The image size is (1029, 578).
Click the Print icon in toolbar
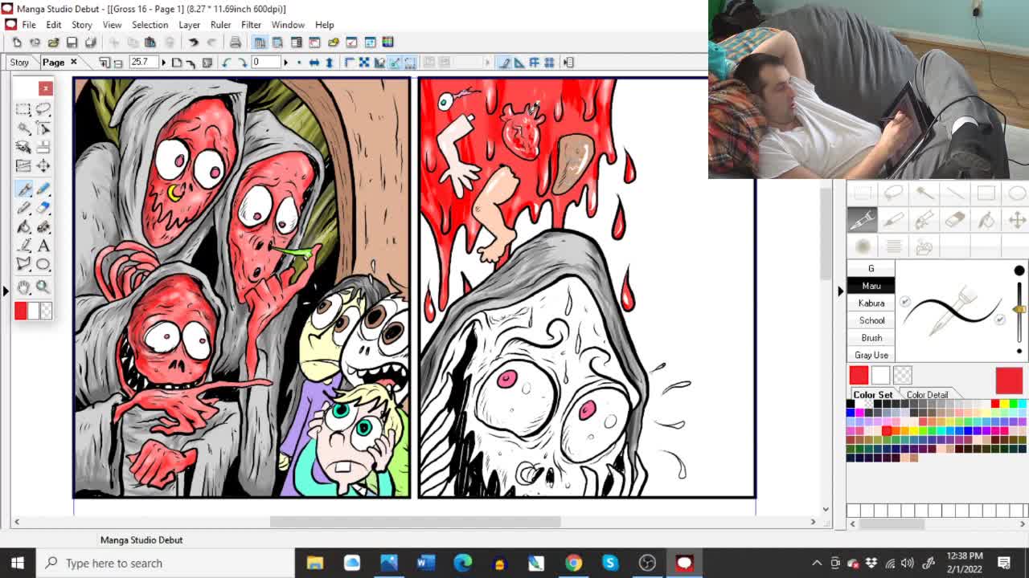click(236, 43)
